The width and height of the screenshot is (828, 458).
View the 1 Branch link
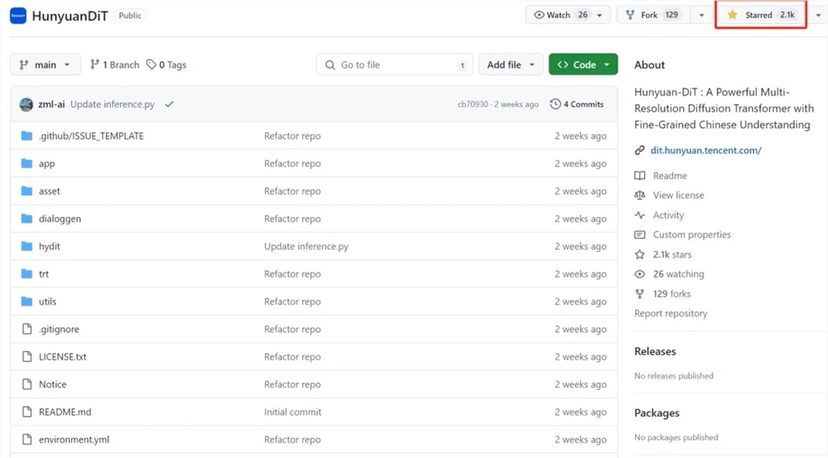(x=114, y=65)
